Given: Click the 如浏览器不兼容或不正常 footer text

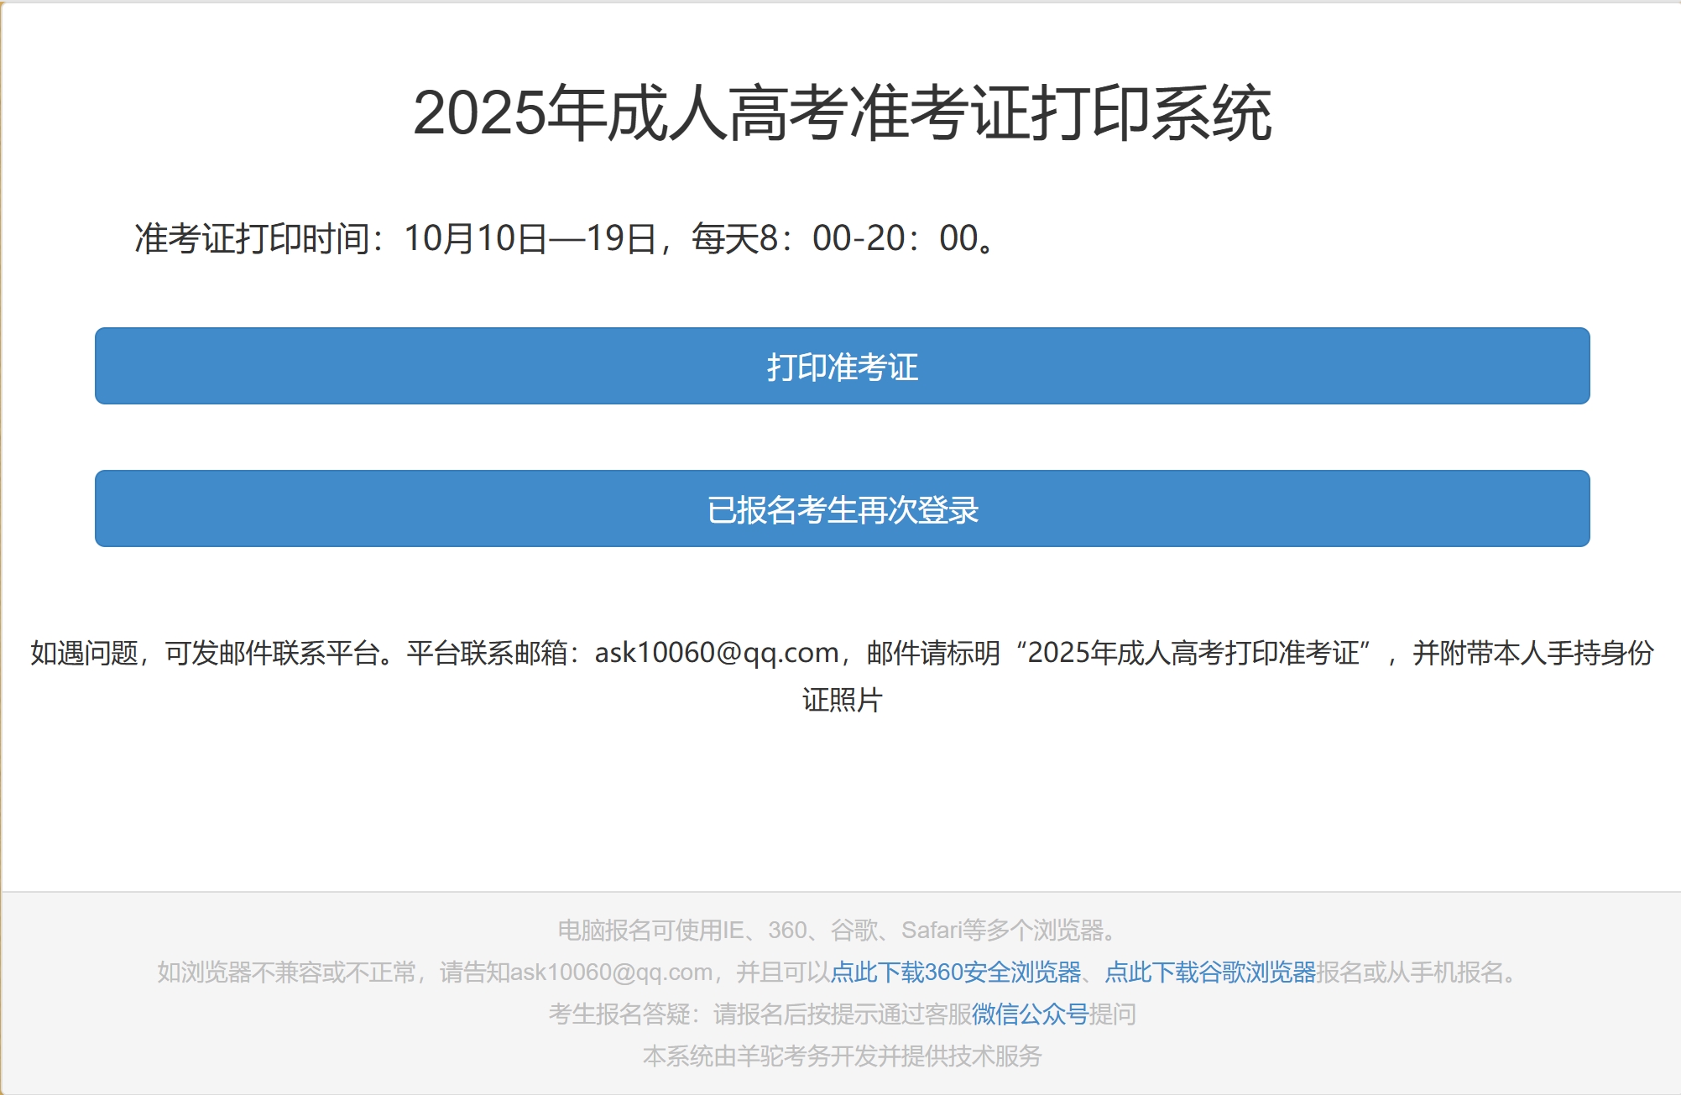Looking at the screenshot, I should (285, 972).
